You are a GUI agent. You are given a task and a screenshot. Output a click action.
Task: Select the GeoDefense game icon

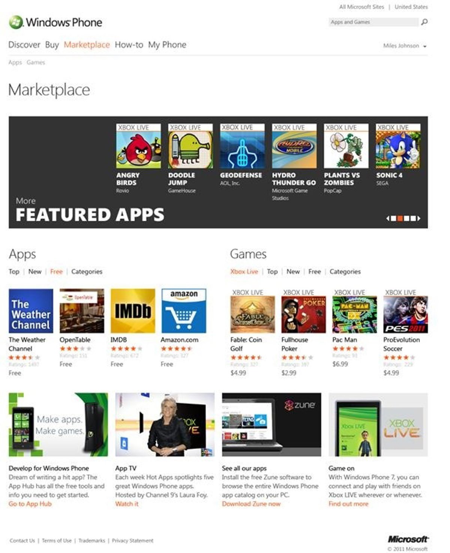[242, 146]
